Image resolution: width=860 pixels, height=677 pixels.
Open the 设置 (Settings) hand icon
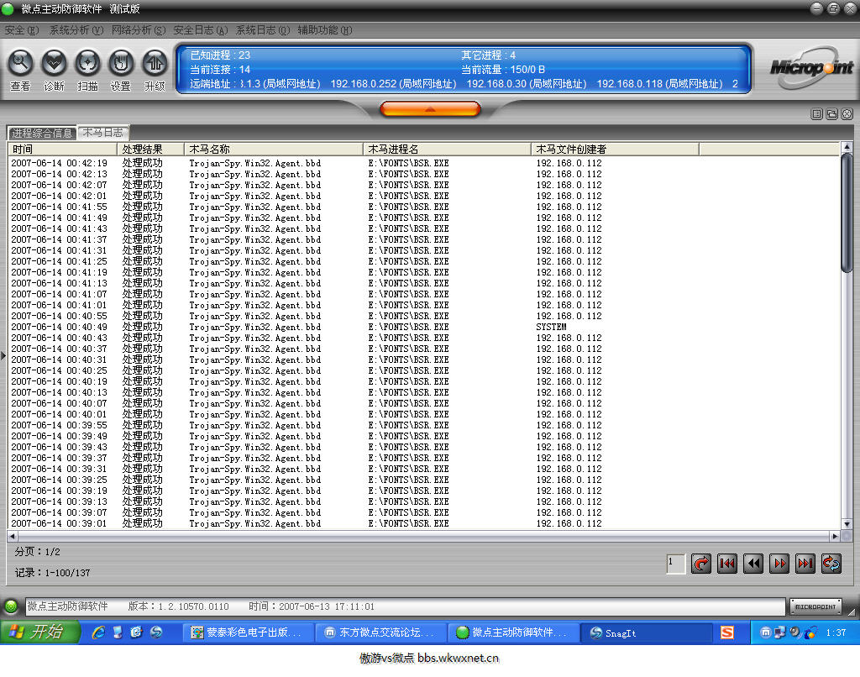tap(121, 64)
